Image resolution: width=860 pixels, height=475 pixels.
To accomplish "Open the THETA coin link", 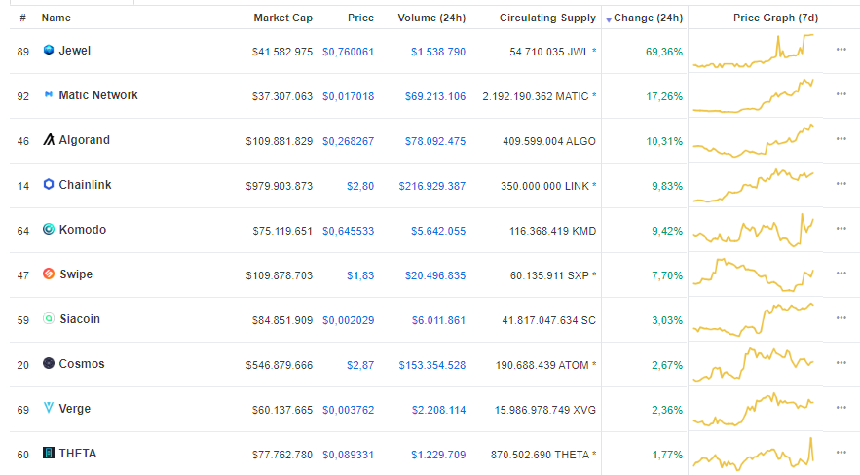I will [77, 454].
